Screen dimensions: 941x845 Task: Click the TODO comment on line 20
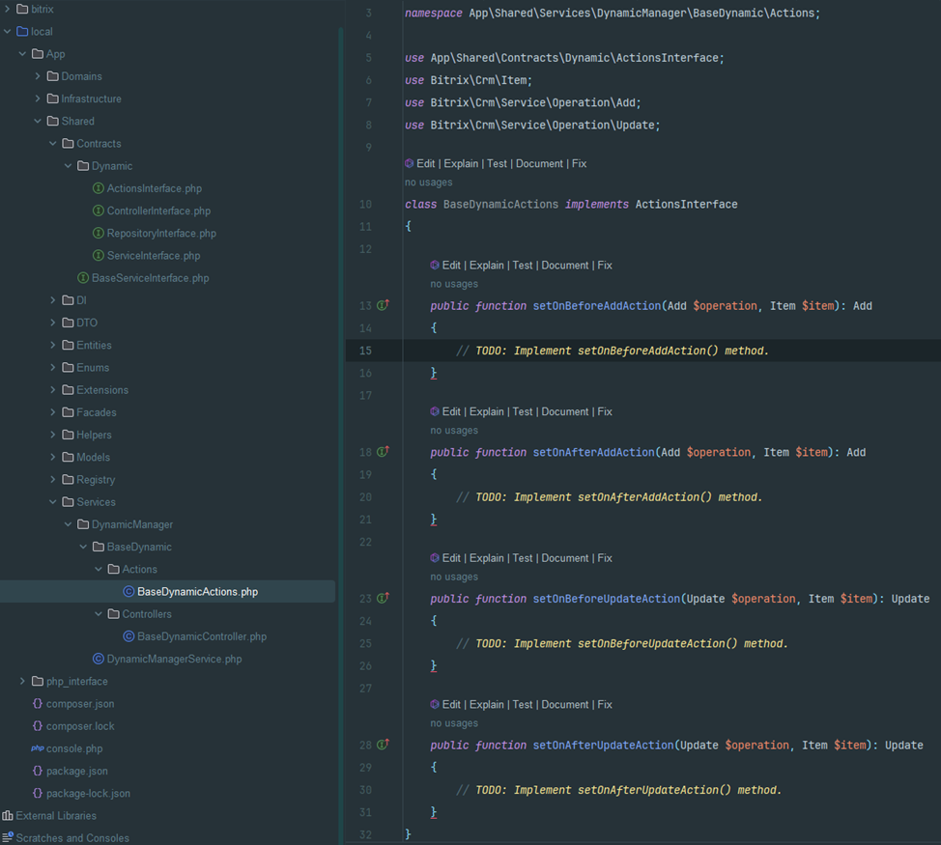click(x=609, y=496)
